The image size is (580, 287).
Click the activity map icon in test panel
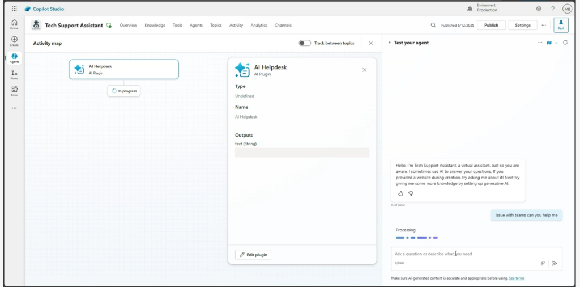point(549,43)
